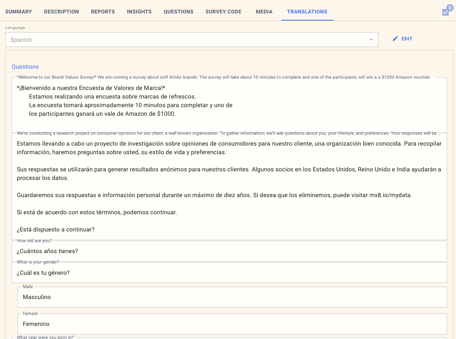
Task: Select the Questions tab
Action: coord(178,12)
